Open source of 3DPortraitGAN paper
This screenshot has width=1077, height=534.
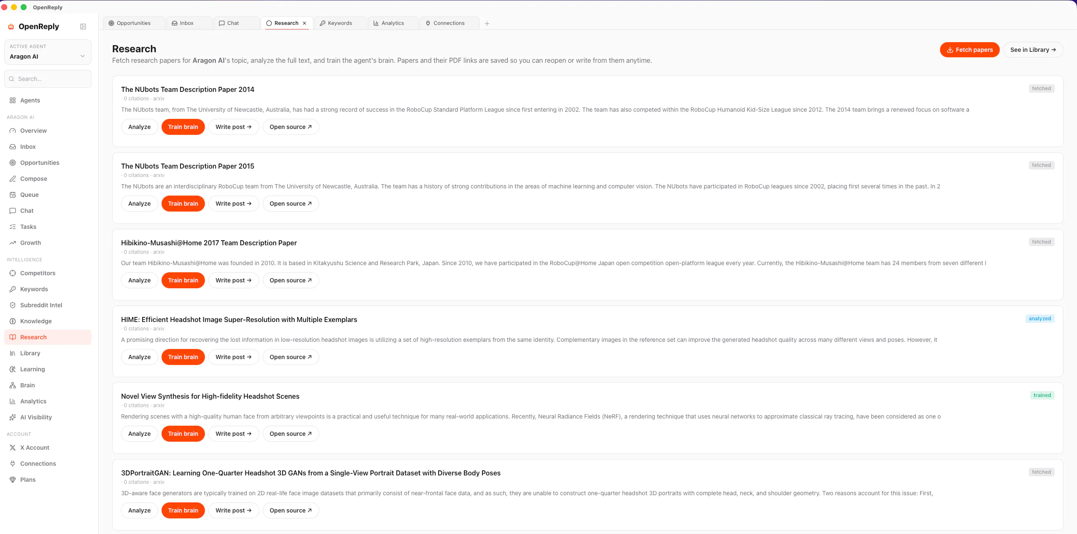(x=291, y=510)
